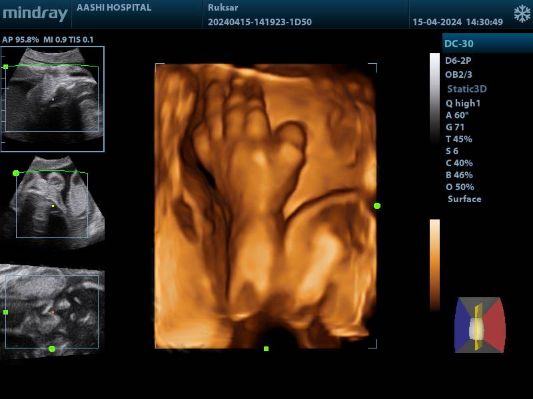Click the A 60° angle parameter

[x=458, y=115]
